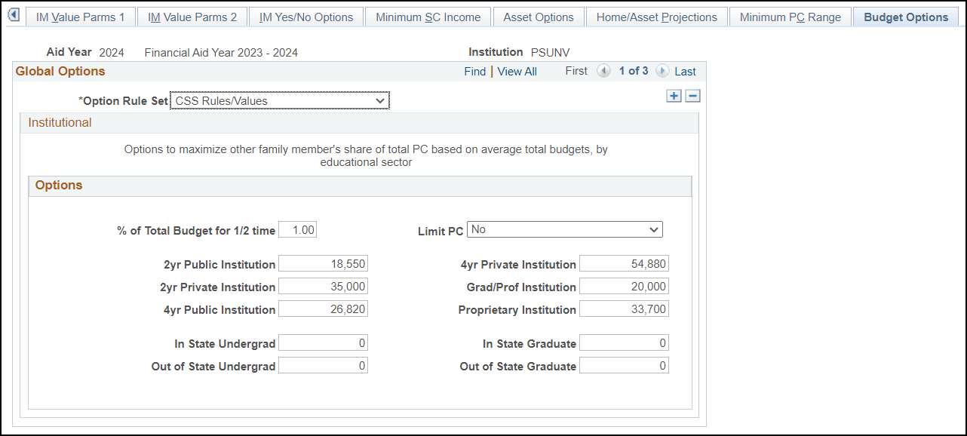Screen dimensions: 967x436
Task: Click the tab scroll-left arrow icon
Action: click(14, 14)
